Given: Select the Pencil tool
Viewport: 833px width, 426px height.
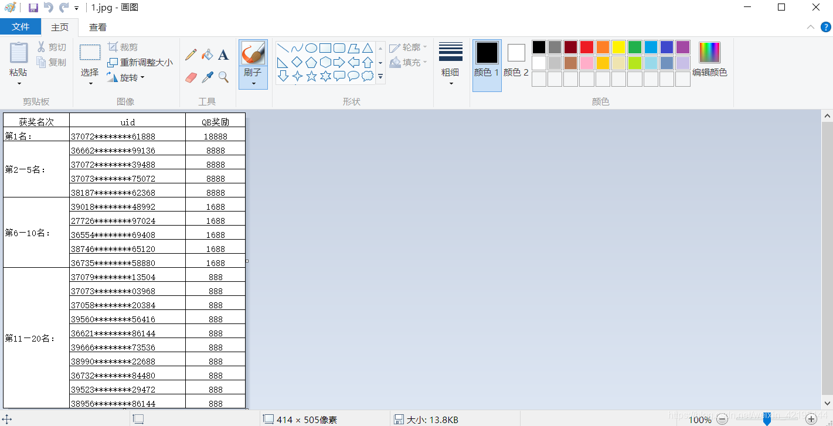Looking at the screenshot, I should (191, 55).
